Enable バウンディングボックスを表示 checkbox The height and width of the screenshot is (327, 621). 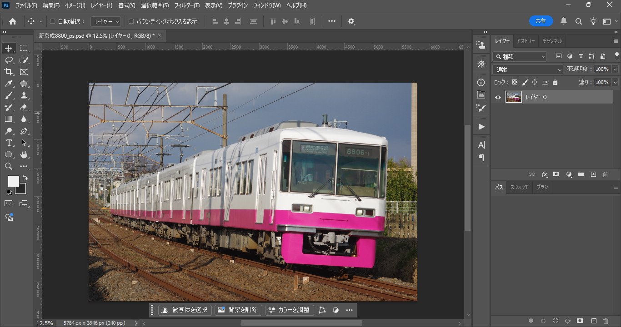pyautogui.click(x=131, y=21)
